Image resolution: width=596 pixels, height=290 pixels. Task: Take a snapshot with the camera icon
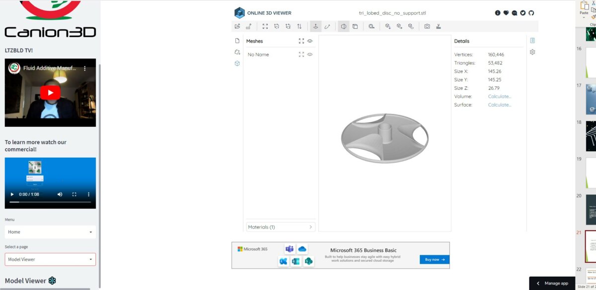[x=427, y=26]
